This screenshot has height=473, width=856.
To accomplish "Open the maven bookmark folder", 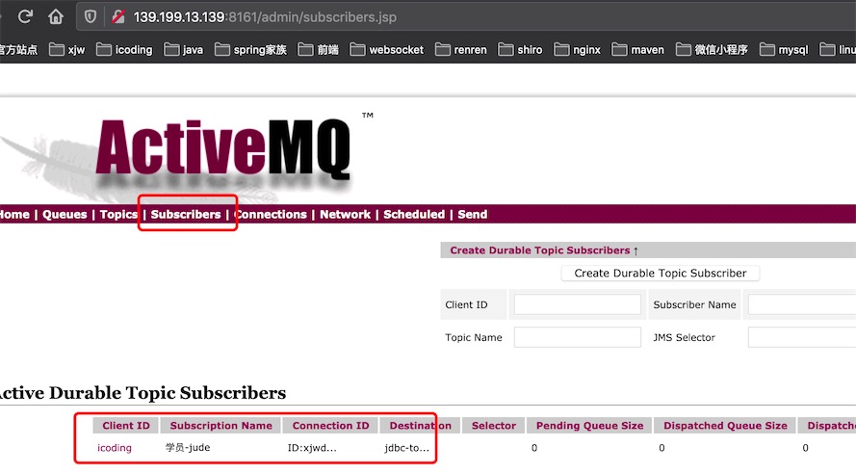I will (637, 49).
